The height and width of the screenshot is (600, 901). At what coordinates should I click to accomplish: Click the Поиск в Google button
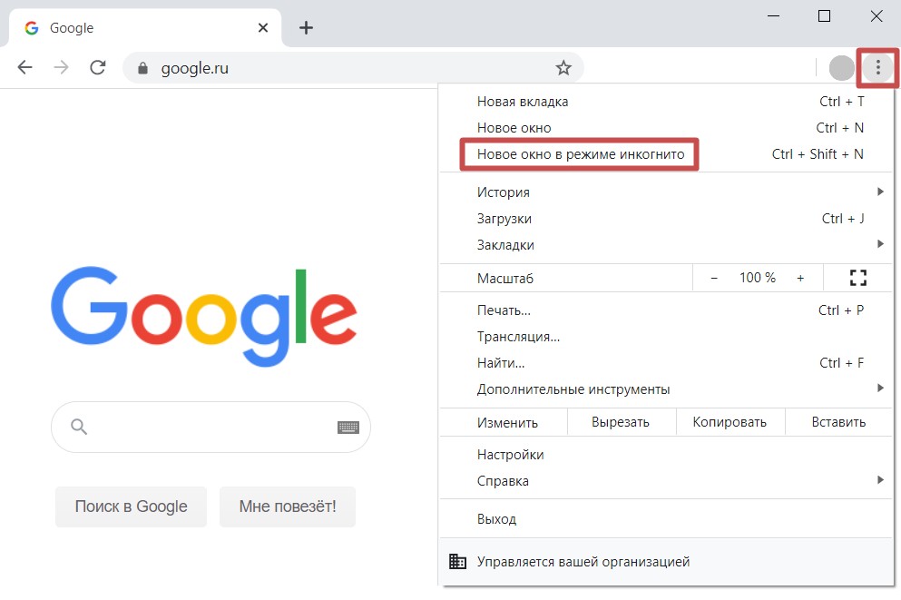(131, 507)
